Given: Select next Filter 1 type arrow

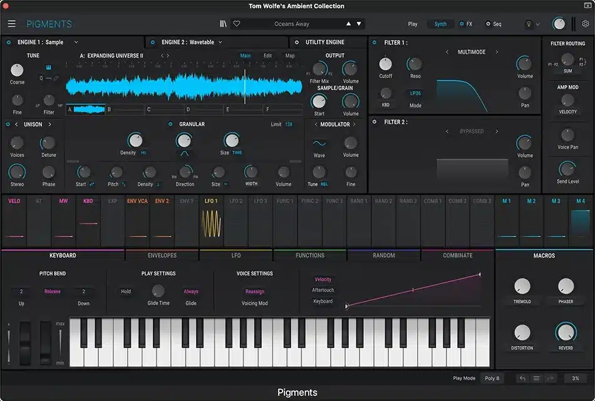Looking at the screenshot, I should click(x=497, y=52).
